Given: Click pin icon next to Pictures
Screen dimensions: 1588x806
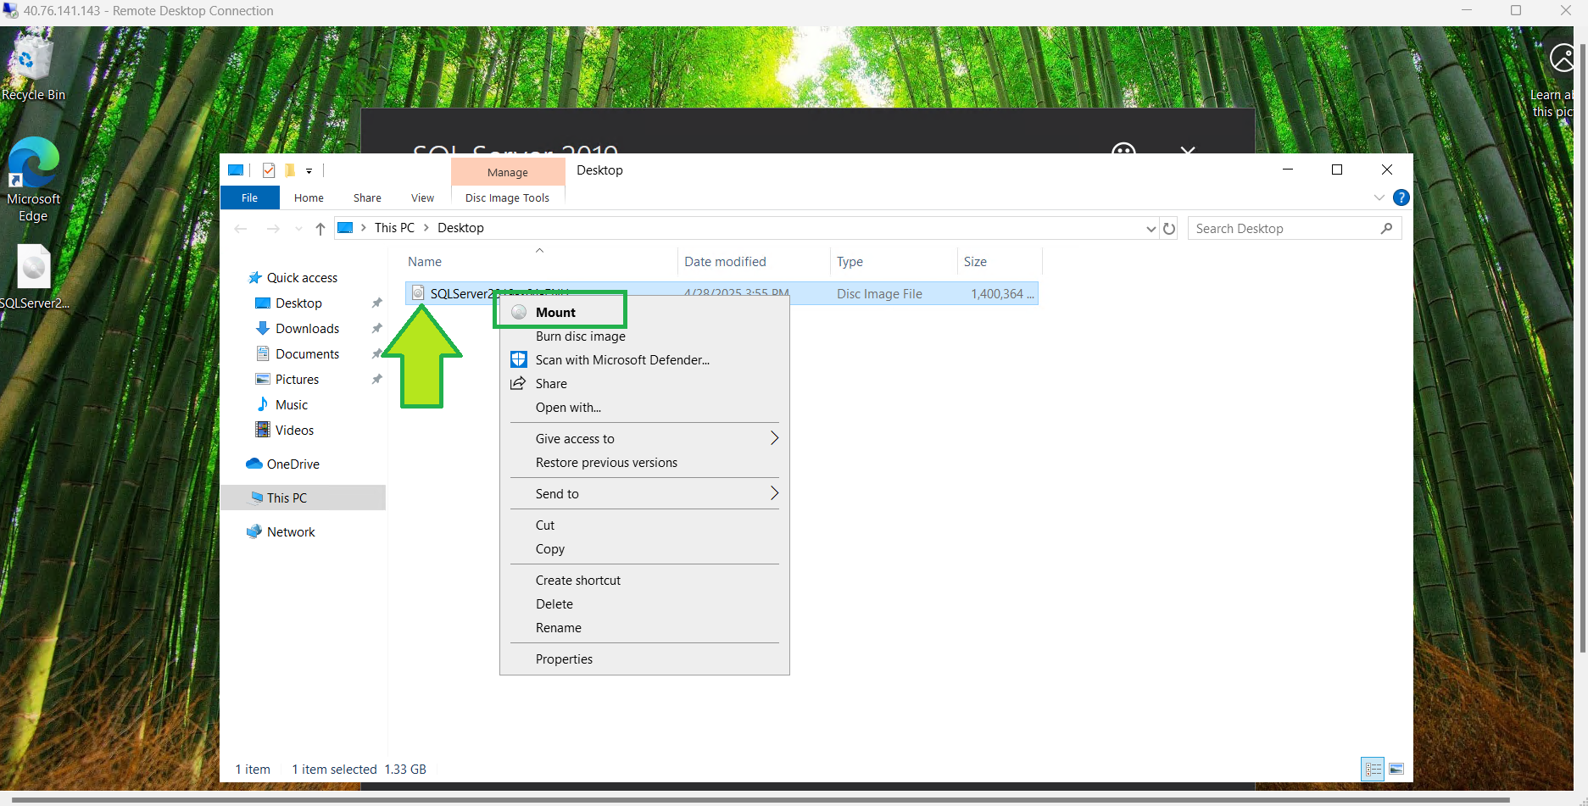Looking at the screenshot, I should pos(376,380).
